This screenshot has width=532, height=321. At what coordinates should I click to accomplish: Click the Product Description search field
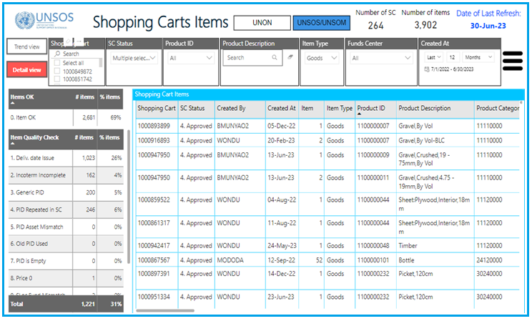coord(251,58)
